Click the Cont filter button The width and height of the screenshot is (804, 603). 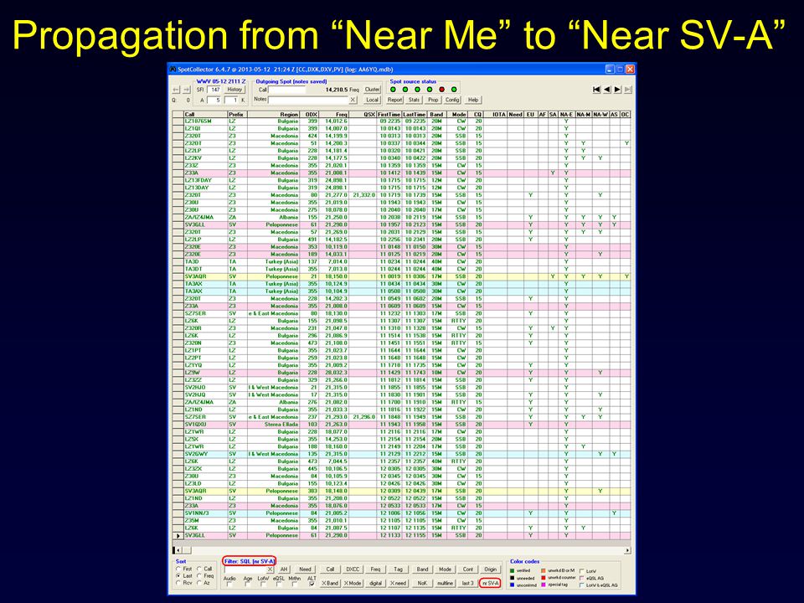click(x=467, y=569)
